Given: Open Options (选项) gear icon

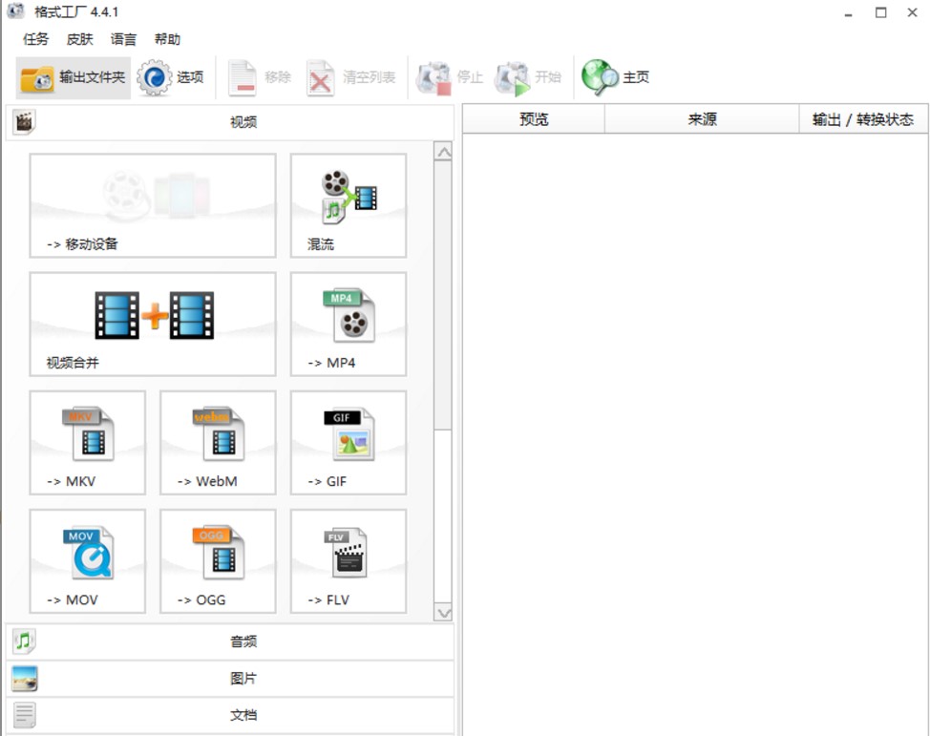Looking at the screenshot, I should pos(155,78).
